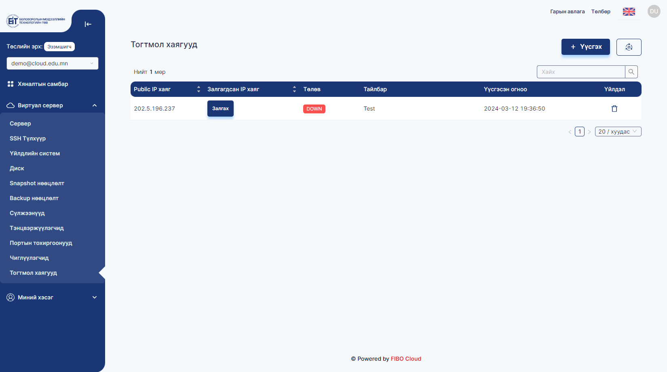Viewport: 667px width, 372px height.
Task: Go to Хяналтын самбар dashboard
Action: tap(43, 84)
